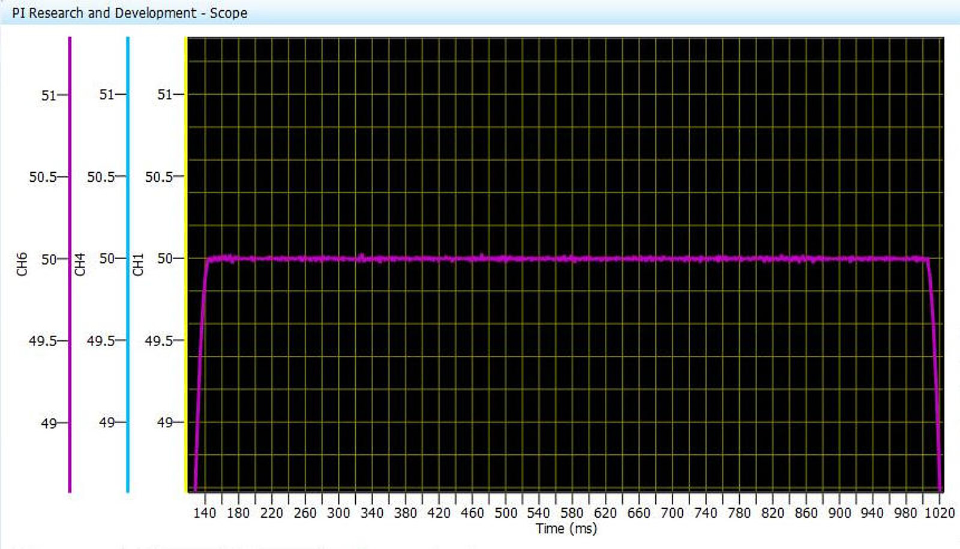Select the yellow CH1 vertical axis bar
The height and width of the screenshot is (549, 960).
click(x=186, y=265)
